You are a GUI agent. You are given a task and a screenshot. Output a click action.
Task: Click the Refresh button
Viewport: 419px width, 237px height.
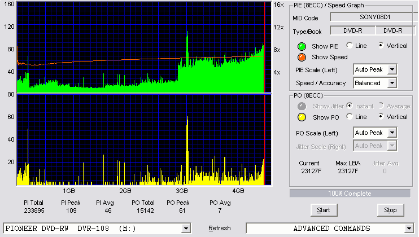(x=220, y=228)
